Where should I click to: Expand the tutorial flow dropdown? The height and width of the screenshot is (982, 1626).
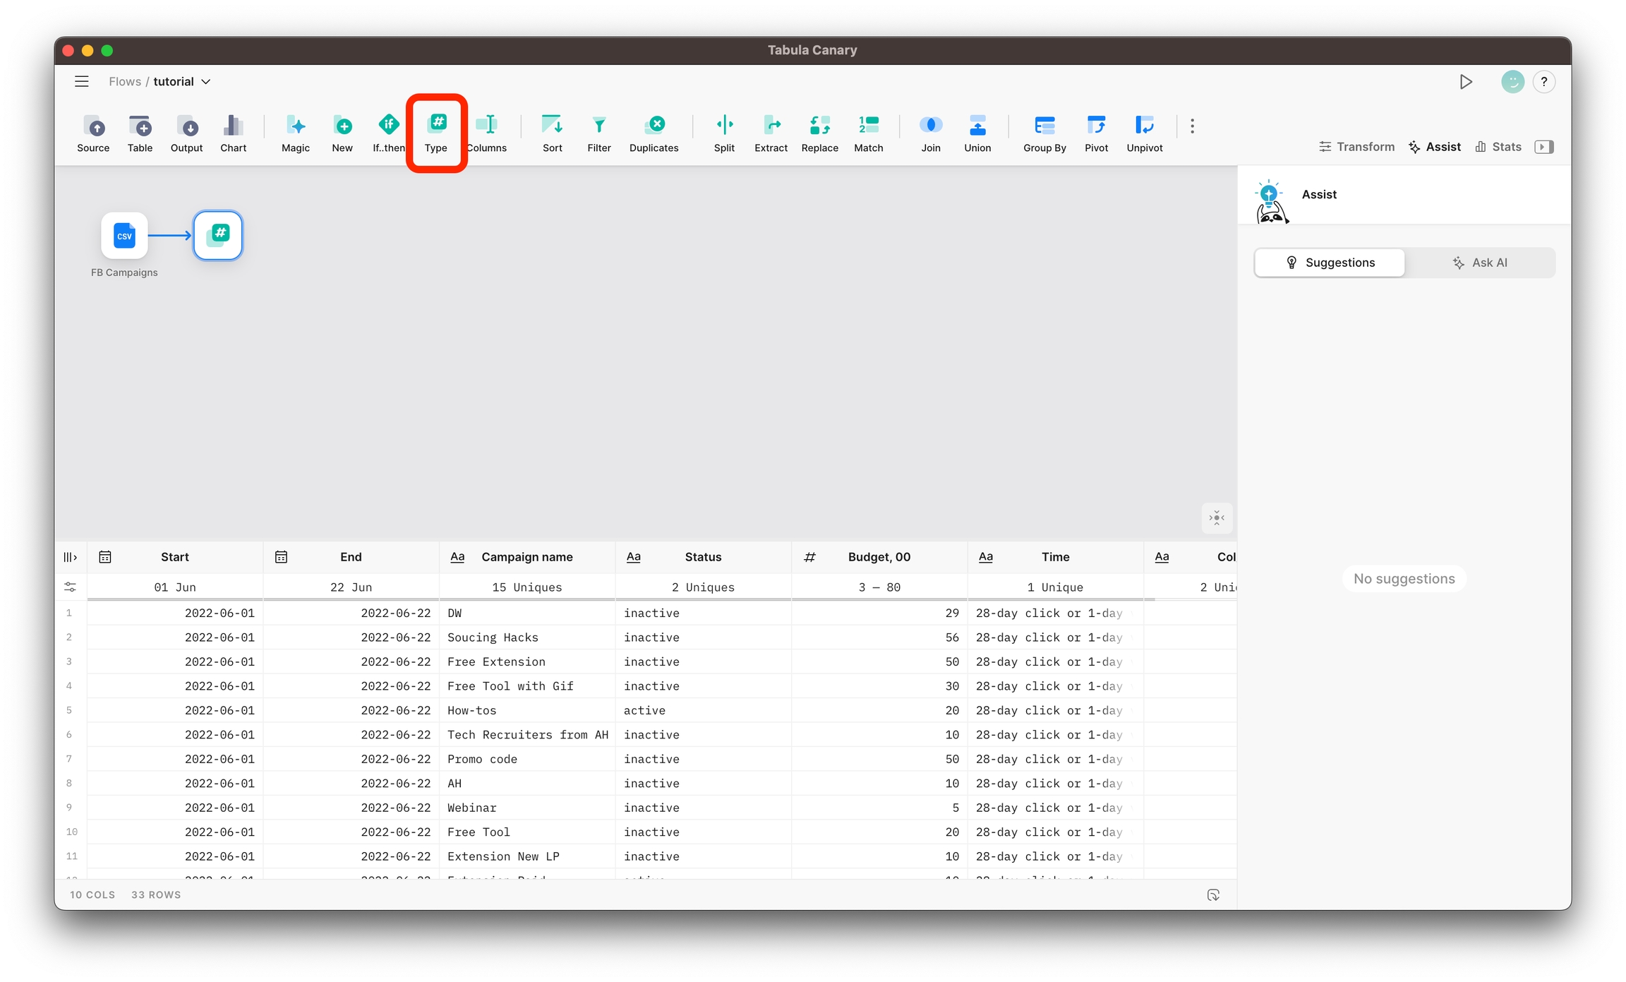click(x=206, y=82)
